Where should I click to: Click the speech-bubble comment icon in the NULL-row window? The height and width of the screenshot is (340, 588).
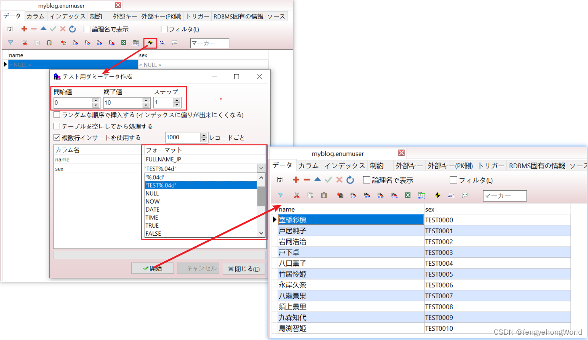tap(174, 43)
